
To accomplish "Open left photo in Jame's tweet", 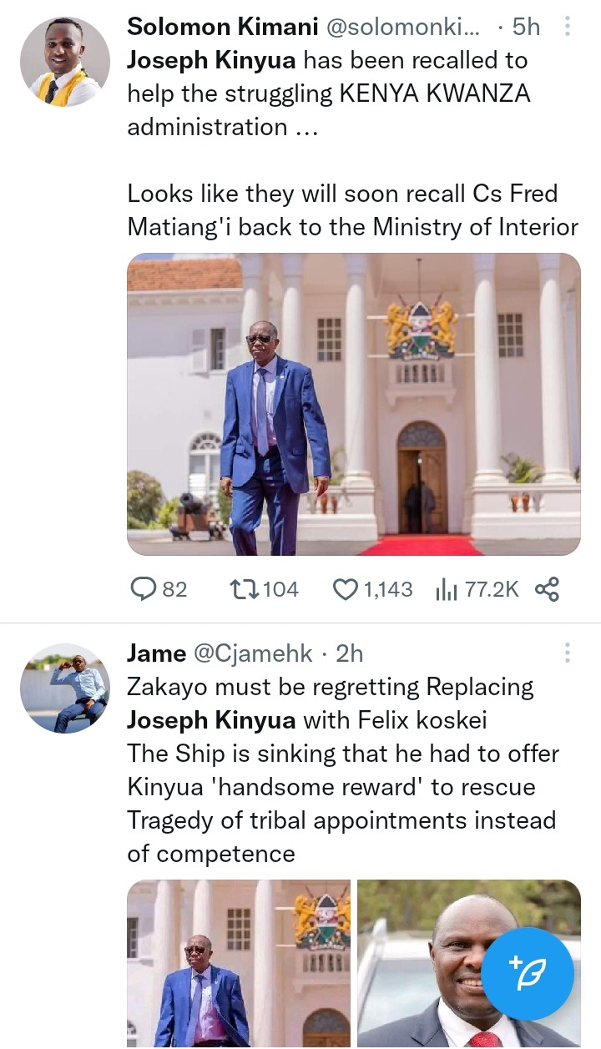I will coord(238,964).
